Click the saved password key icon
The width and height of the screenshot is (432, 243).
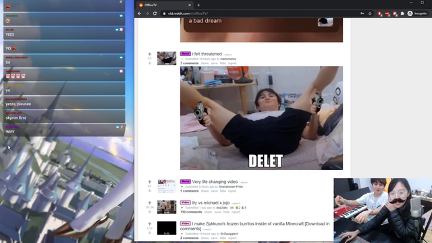[x=362, y=13]
